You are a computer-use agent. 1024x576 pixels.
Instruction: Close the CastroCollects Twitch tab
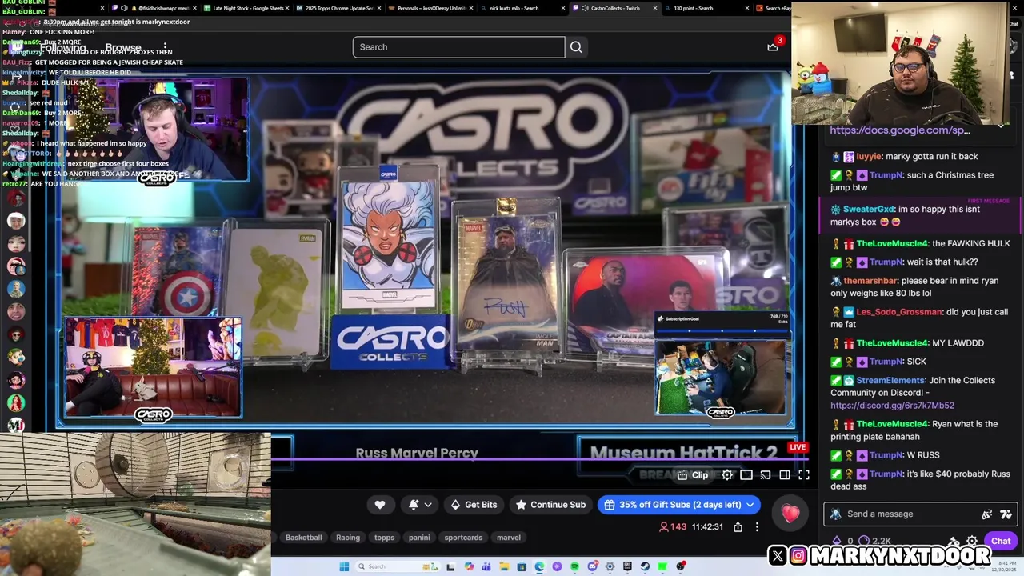tap(656, 8)
